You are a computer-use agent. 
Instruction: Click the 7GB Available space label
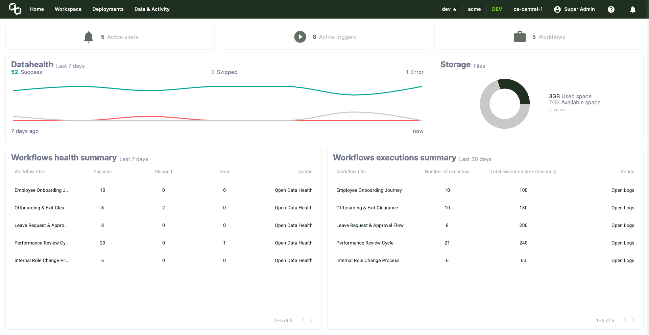[575, 102]
